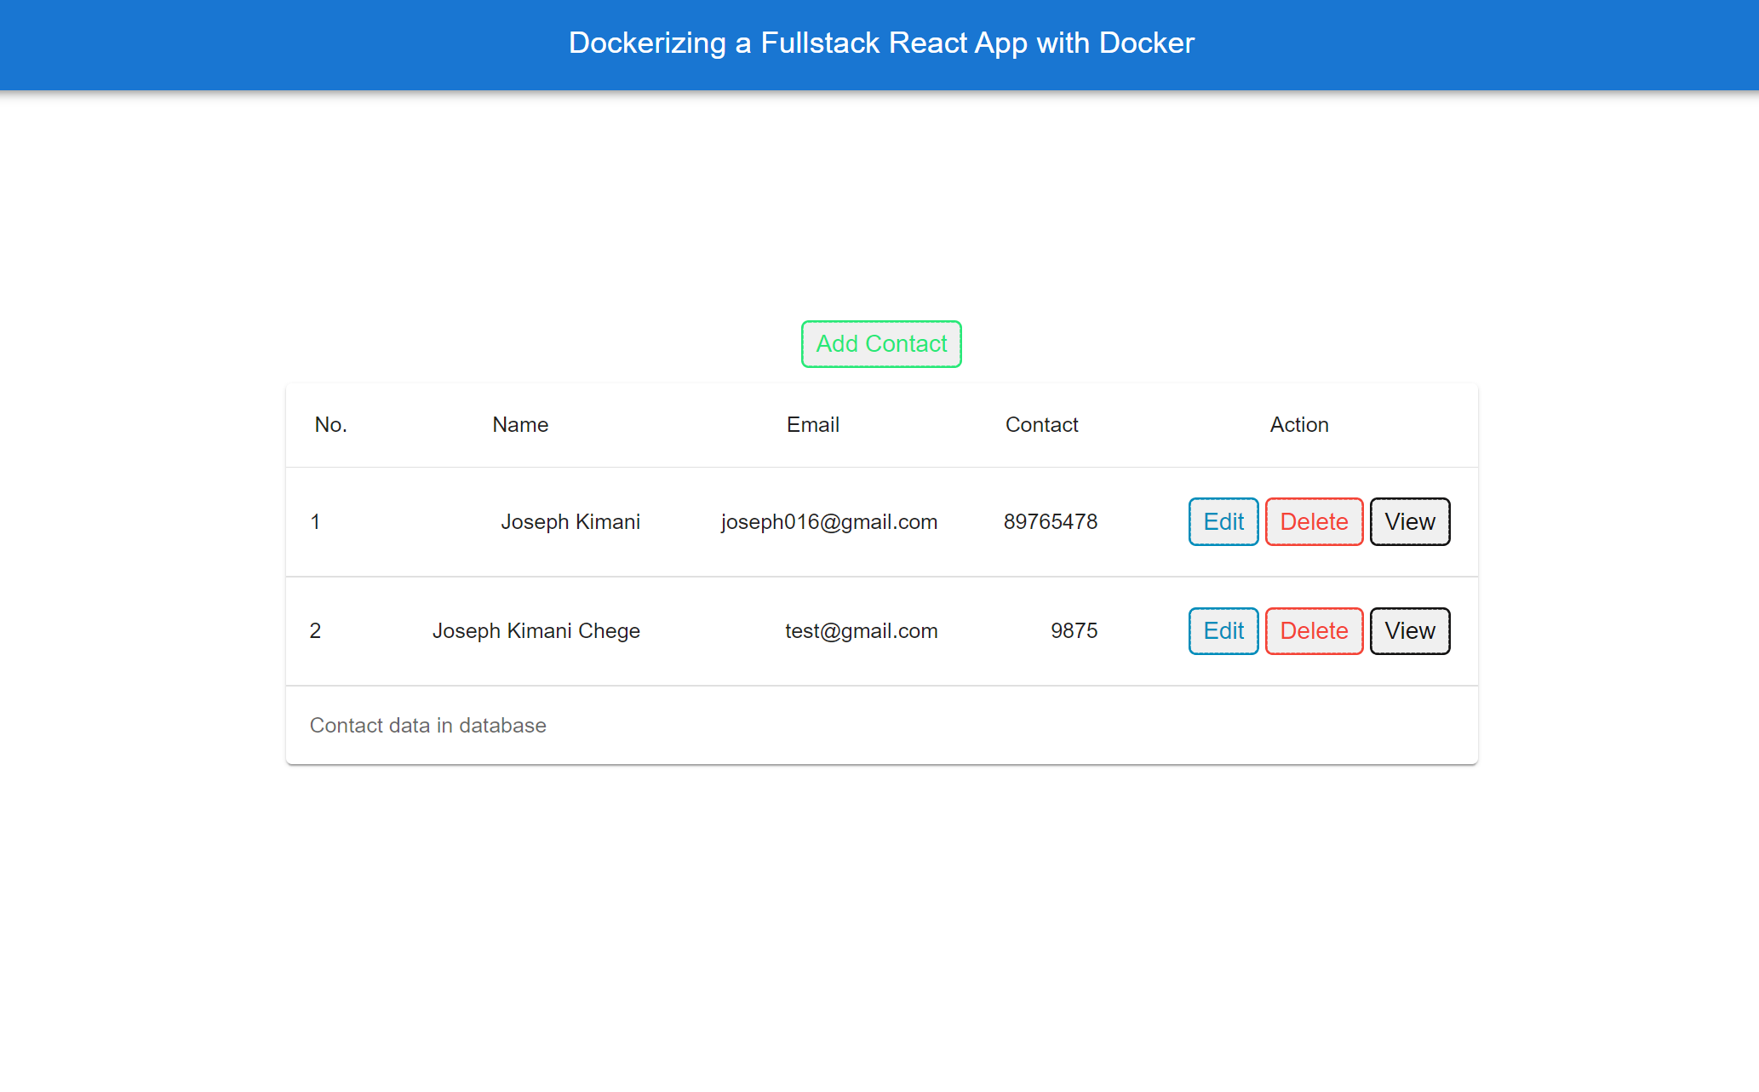Click the email 'test@gmail.com'
Screen dimensions: 1759x1092
click(862, 631)
